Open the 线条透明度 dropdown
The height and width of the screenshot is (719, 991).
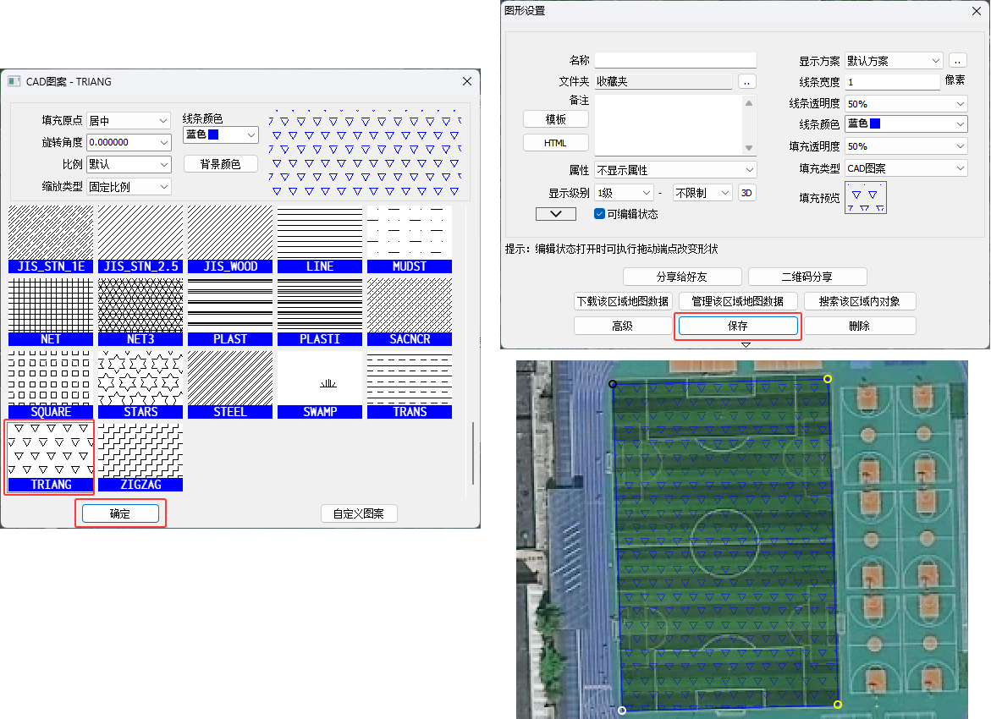(x=906, y=103)
